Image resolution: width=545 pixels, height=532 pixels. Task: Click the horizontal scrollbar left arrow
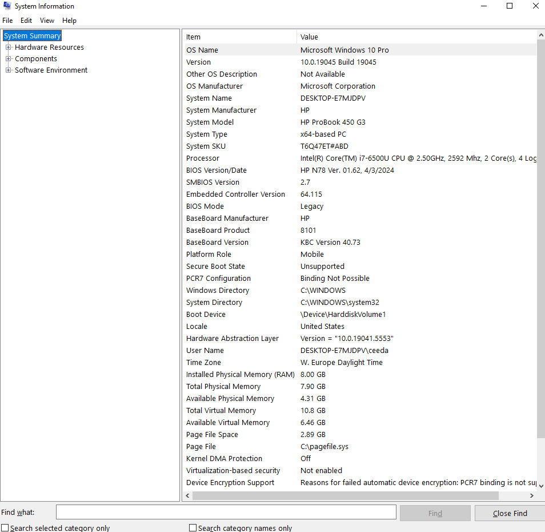(x=188, y=496)
